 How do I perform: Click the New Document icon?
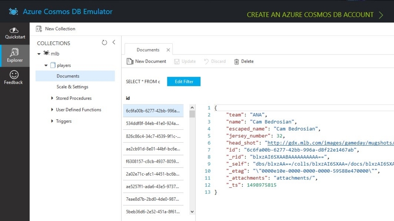130,61
